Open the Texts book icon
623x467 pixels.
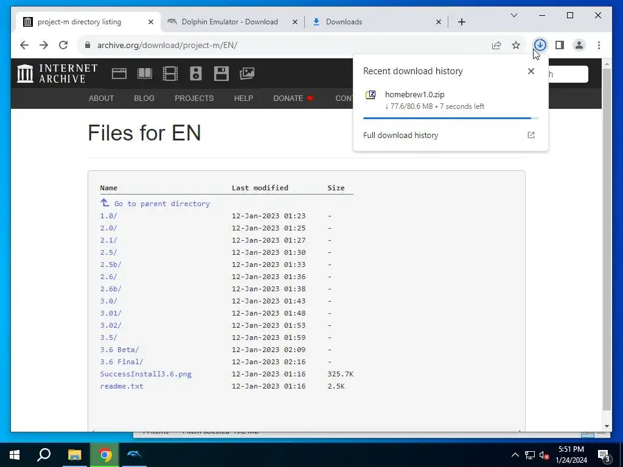click(x=145, y=74)
